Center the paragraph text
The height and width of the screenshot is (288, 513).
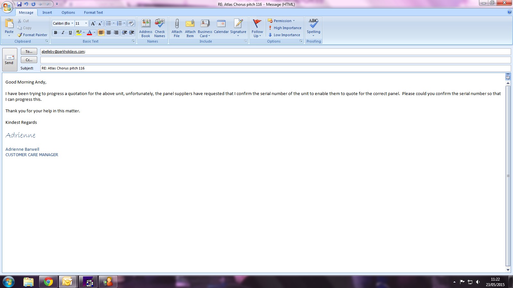point(108,33)
